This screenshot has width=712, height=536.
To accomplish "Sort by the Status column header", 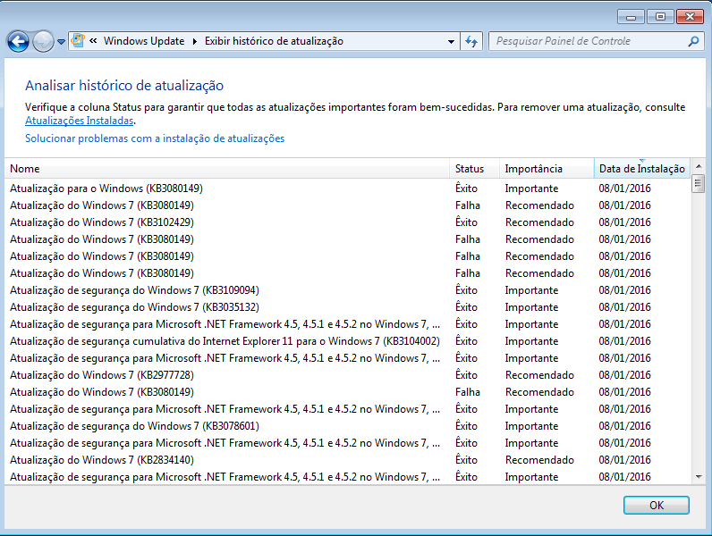I will pos(474,169).
